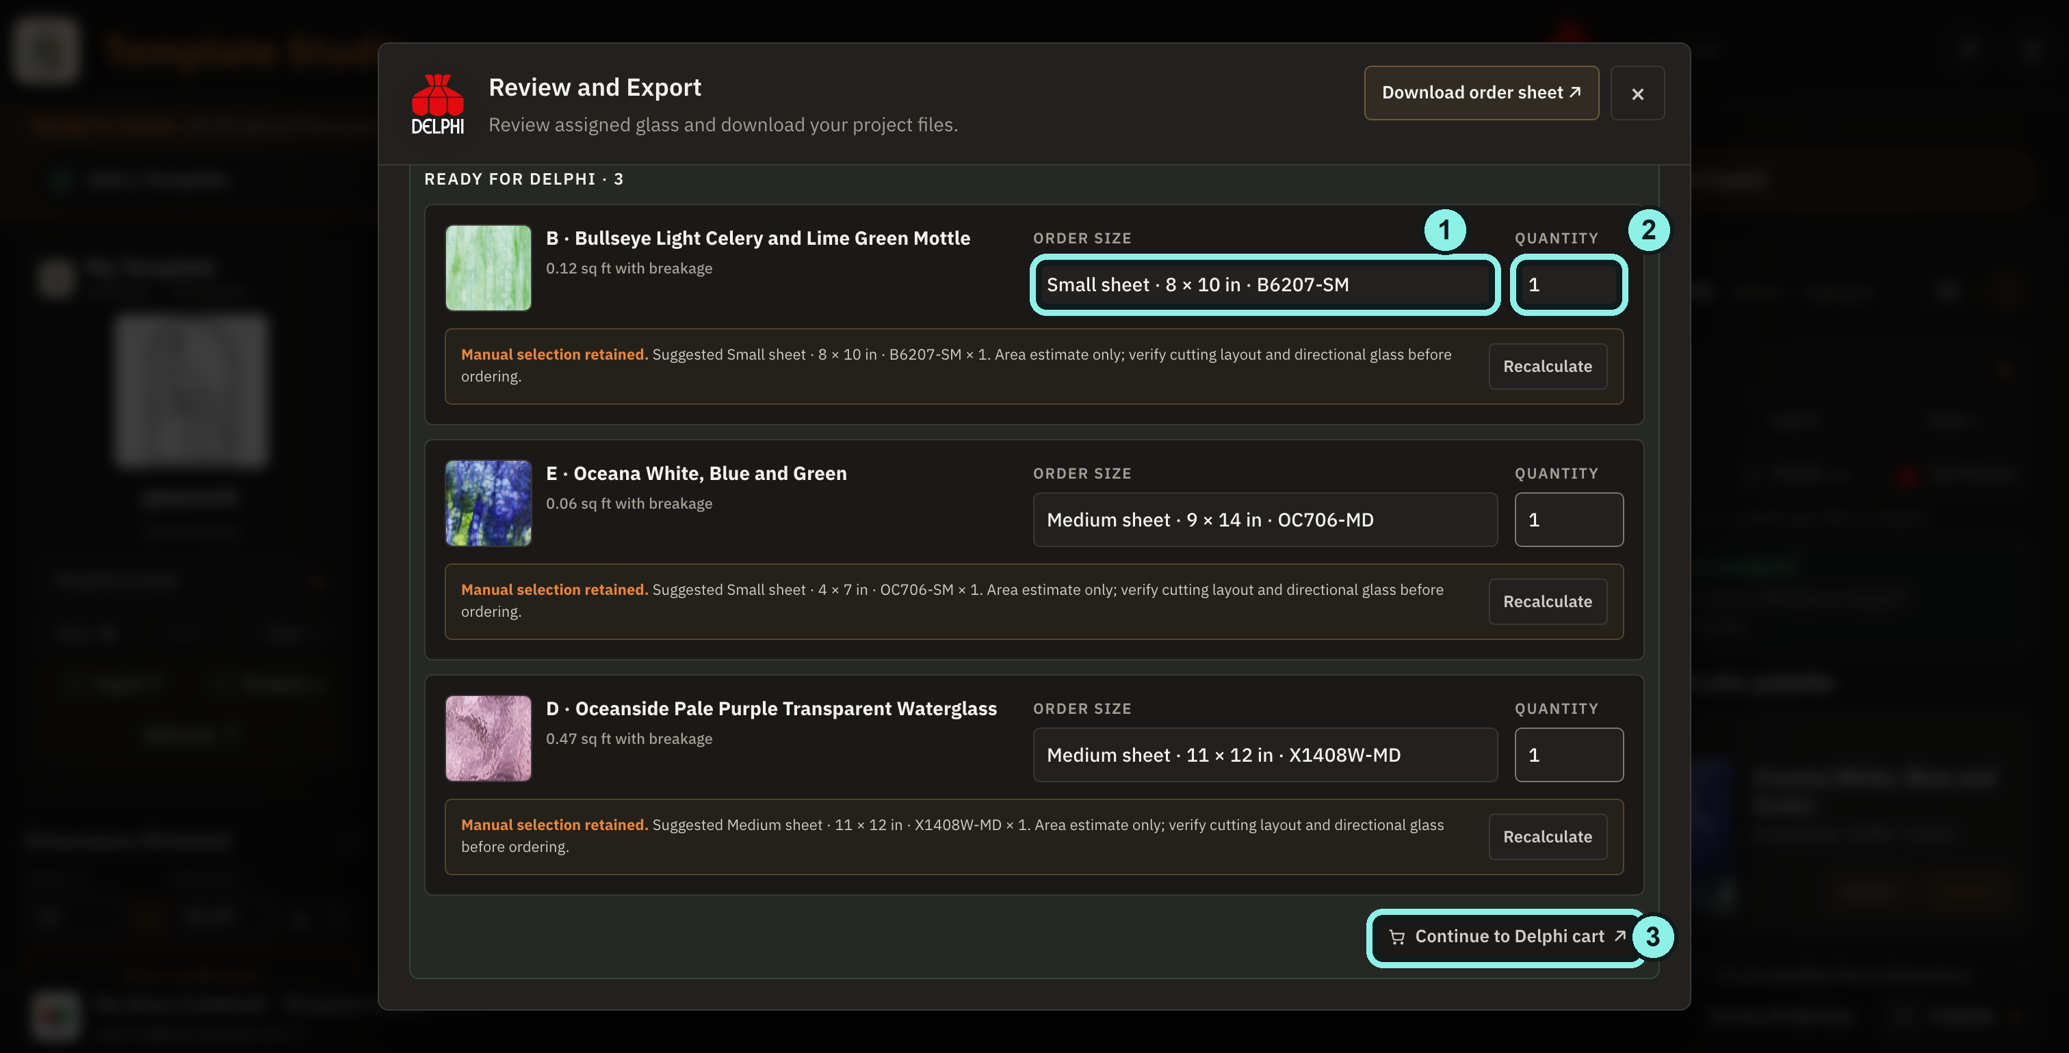2069x1053 pixels.
Task: Click the '0.47 sq ft with breakage' text
Action: 629,739
